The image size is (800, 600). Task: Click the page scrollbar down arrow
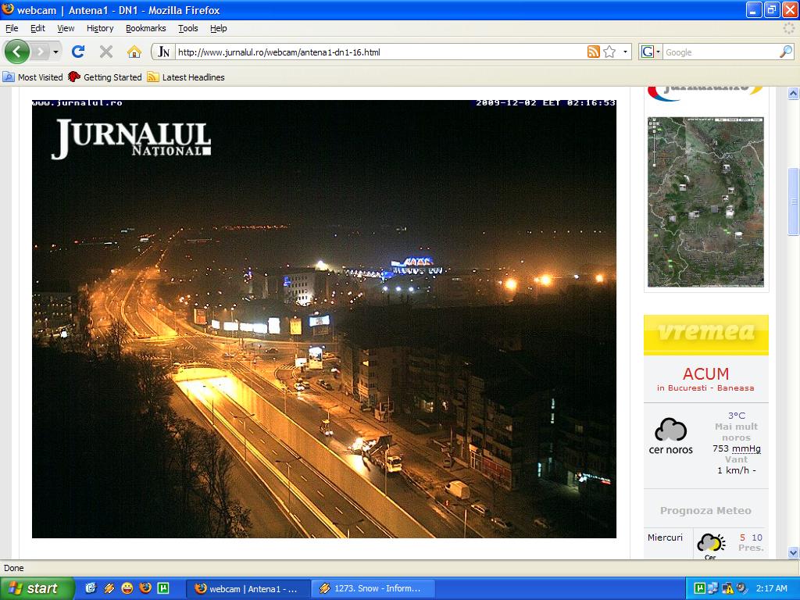pos(793,552)
